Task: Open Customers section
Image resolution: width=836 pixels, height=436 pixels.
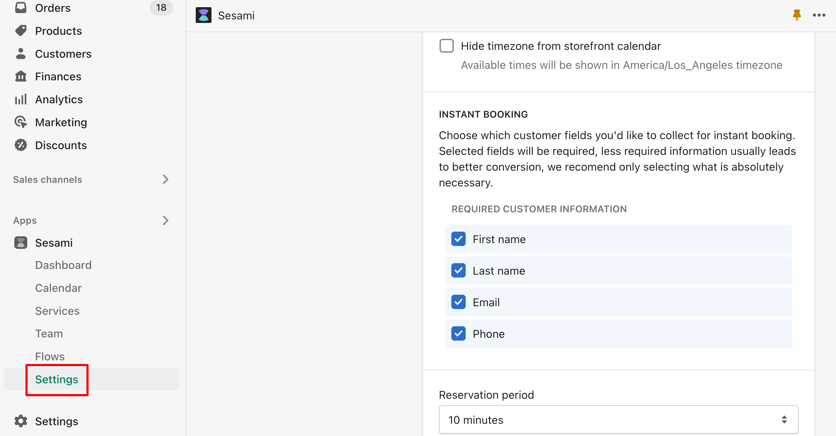Action: [x=63, y=54]
